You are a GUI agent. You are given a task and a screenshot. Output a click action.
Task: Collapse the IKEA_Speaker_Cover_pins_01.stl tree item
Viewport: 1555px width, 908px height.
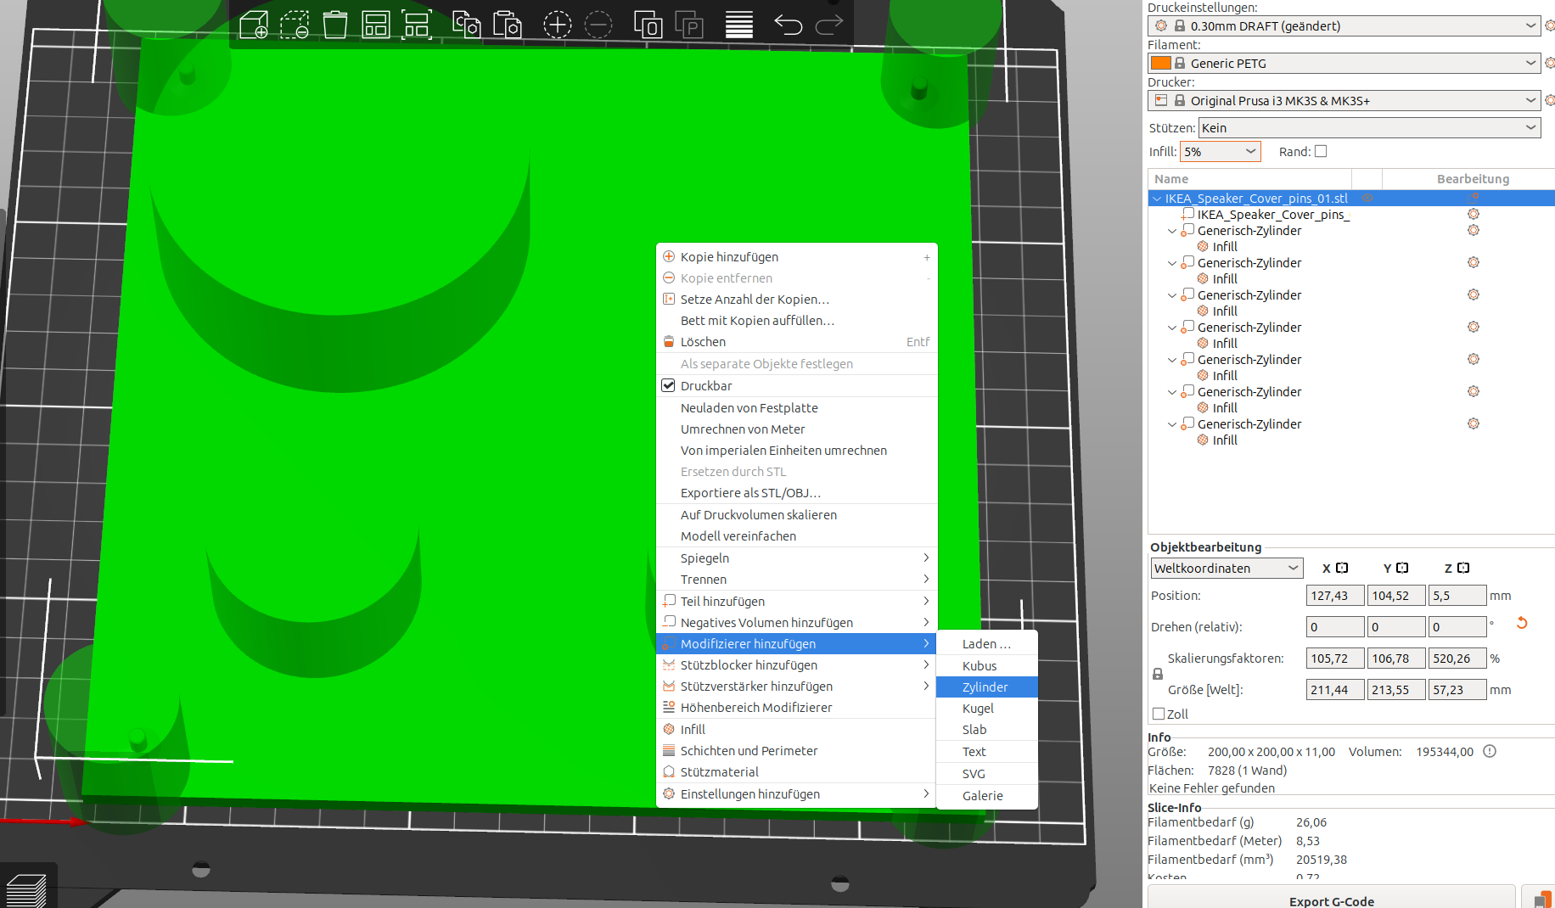[x=1157, y=198]
